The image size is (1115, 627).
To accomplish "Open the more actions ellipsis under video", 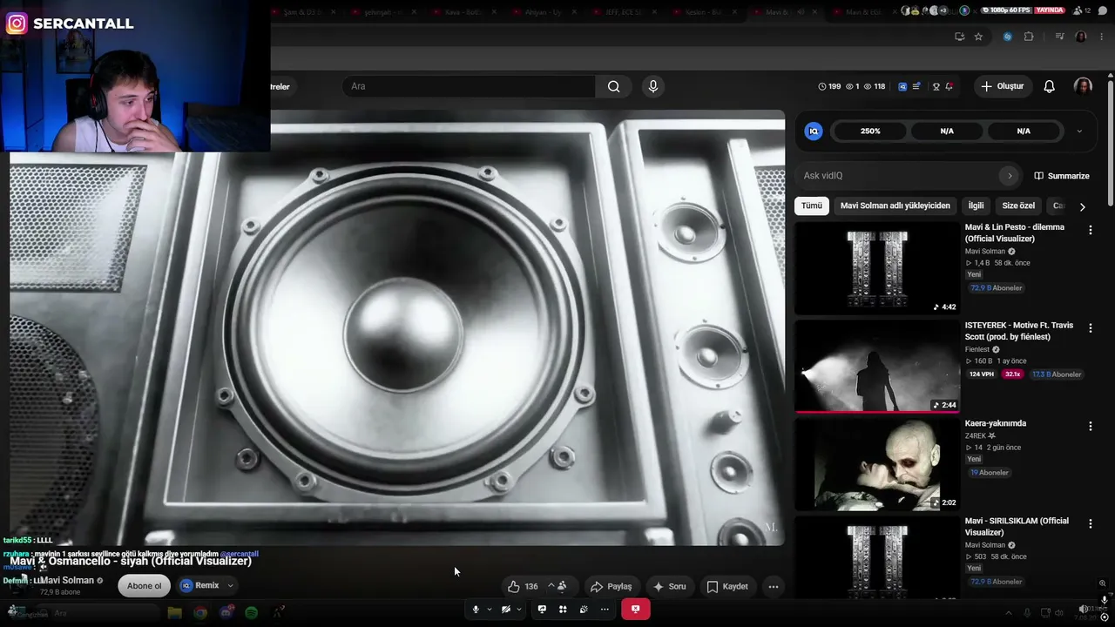I will tap(773, 586).
